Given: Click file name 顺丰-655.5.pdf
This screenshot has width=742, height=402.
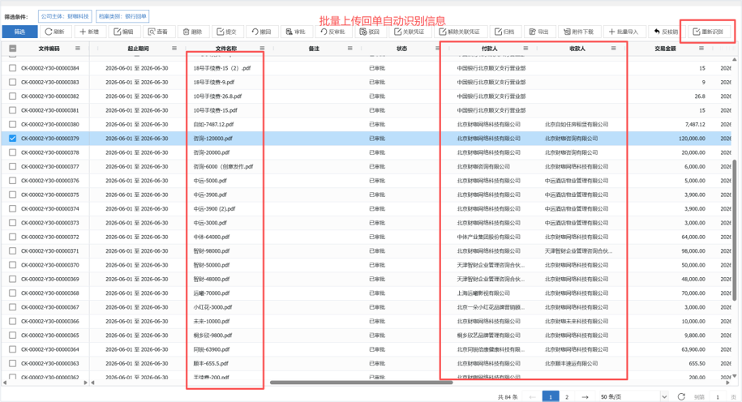Looking at the screenshot, I should click(211, 363).
